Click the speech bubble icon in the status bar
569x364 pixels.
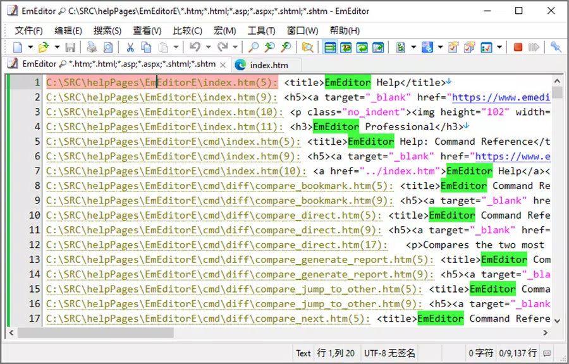[x=548, y=353]
